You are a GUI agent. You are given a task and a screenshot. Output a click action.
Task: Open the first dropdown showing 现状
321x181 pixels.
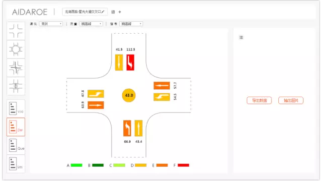pos(51,24)
